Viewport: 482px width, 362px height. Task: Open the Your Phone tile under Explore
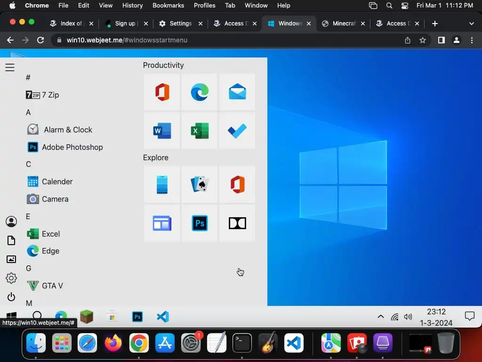pyautogui.click(x=162, y=184)
